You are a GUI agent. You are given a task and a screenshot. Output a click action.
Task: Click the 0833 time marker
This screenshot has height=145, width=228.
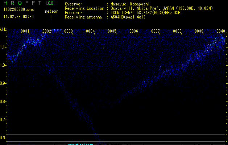tap(69, 31)
